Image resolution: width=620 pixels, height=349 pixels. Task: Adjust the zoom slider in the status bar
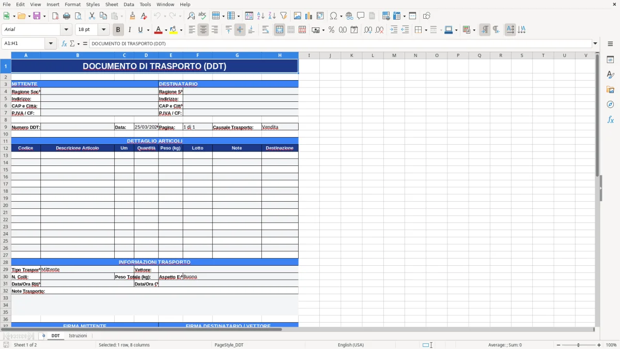click(577, 345)
